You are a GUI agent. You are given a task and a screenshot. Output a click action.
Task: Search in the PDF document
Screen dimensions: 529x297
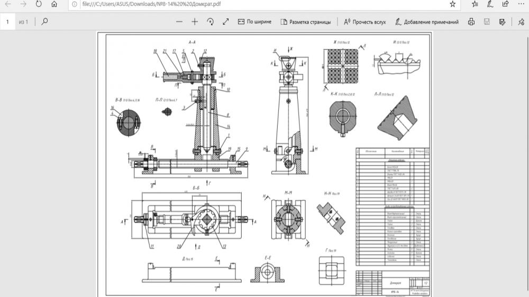point(44,22)
